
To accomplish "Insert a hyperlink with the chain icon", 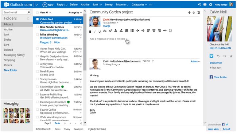I will click(x=165, y=30).
